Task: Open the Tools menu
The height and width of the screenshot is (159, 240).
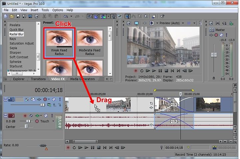Action: pos(45,10)
